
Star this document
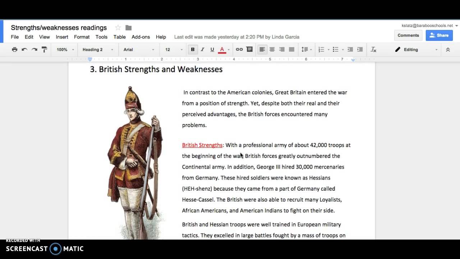118,28
